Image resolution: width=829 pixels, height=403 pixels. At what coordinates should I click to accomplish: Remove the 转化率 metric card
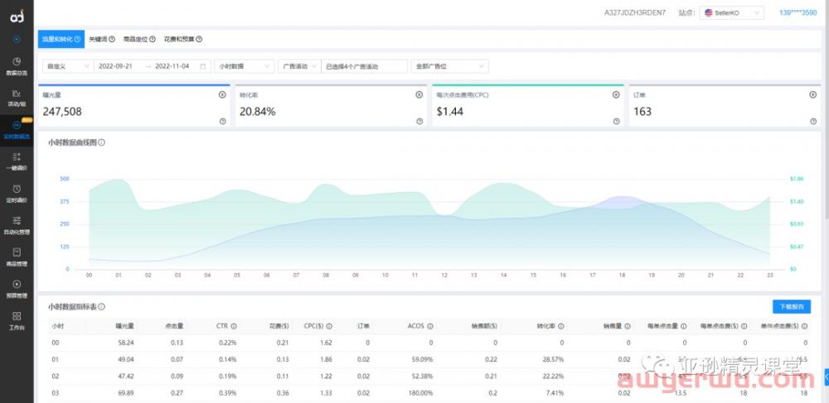(x=419, y=94)
